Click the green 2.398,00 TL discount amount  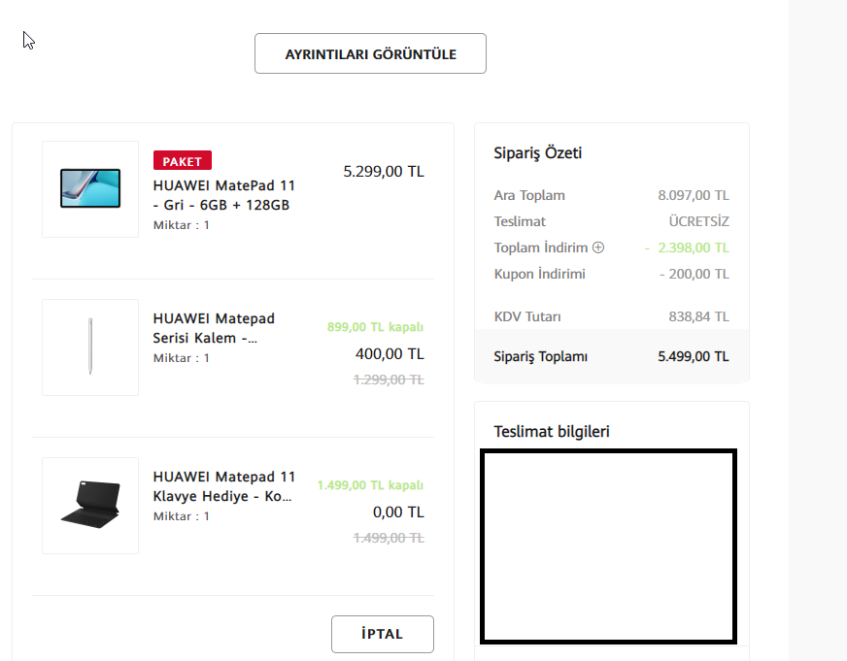[694, 248]
